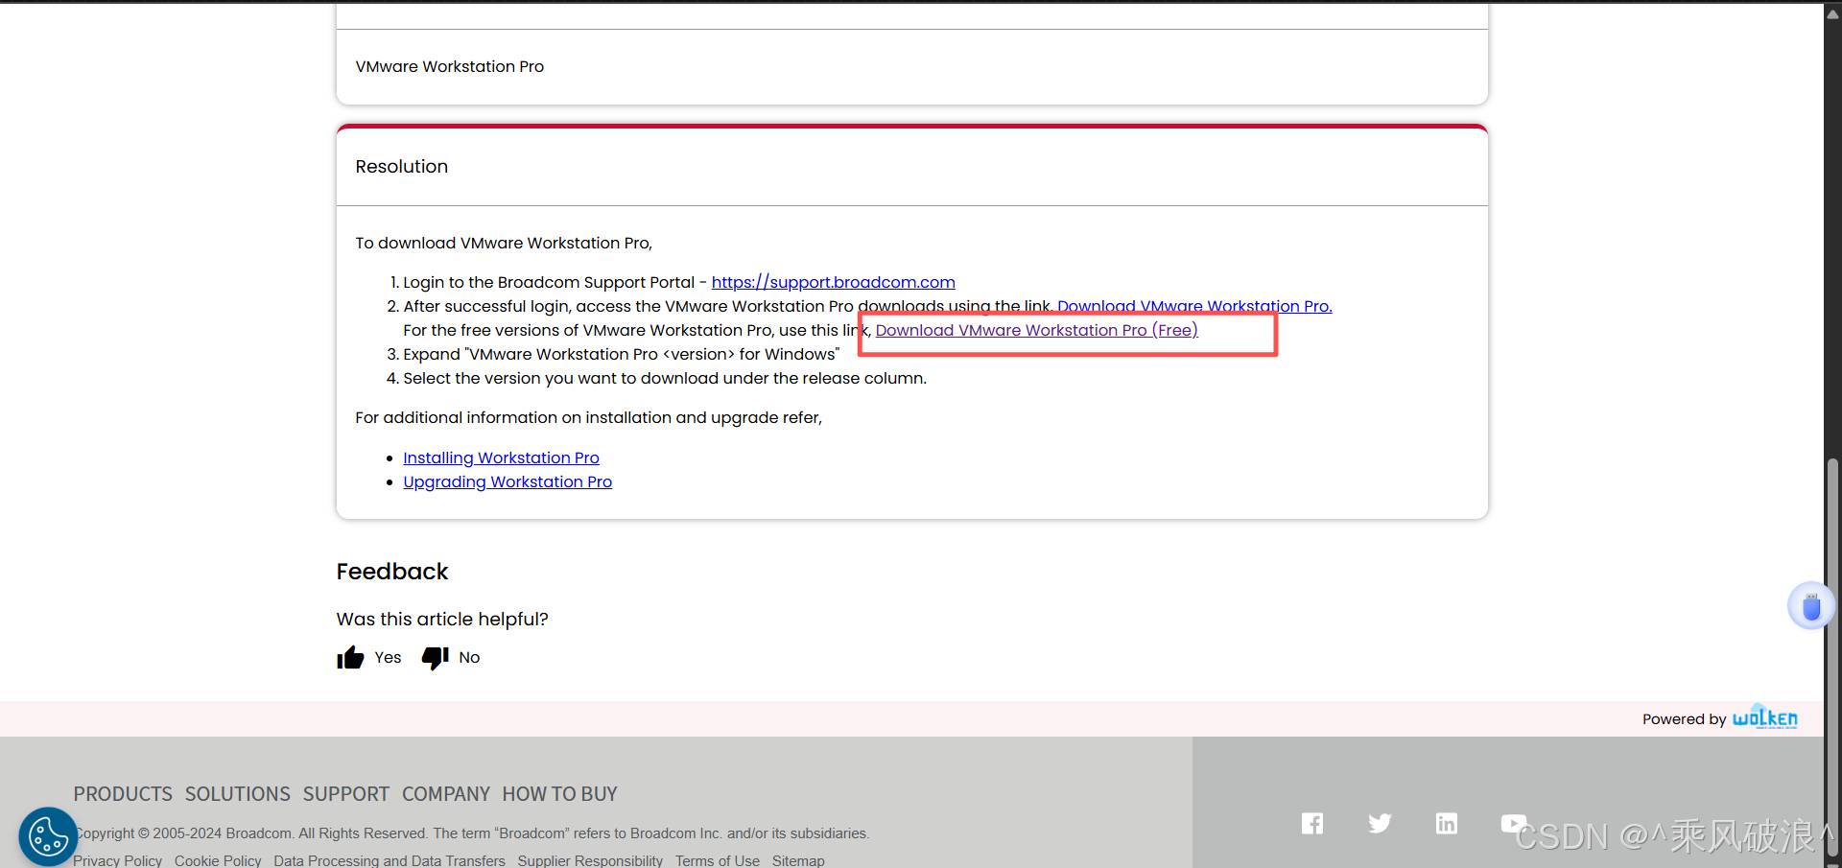Open the COMPANY footer menu
The height and width of the screenshot is (868, 1842).
(x=446, y=794)
